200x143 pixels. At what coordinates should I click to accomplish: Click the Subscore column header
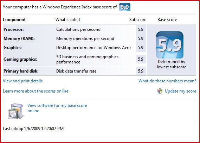point(138,20)
